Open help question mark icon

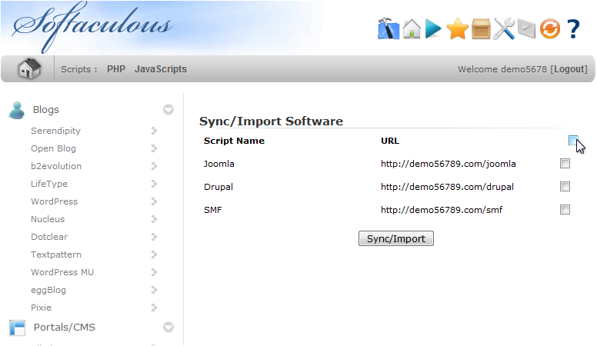(573, 28)
